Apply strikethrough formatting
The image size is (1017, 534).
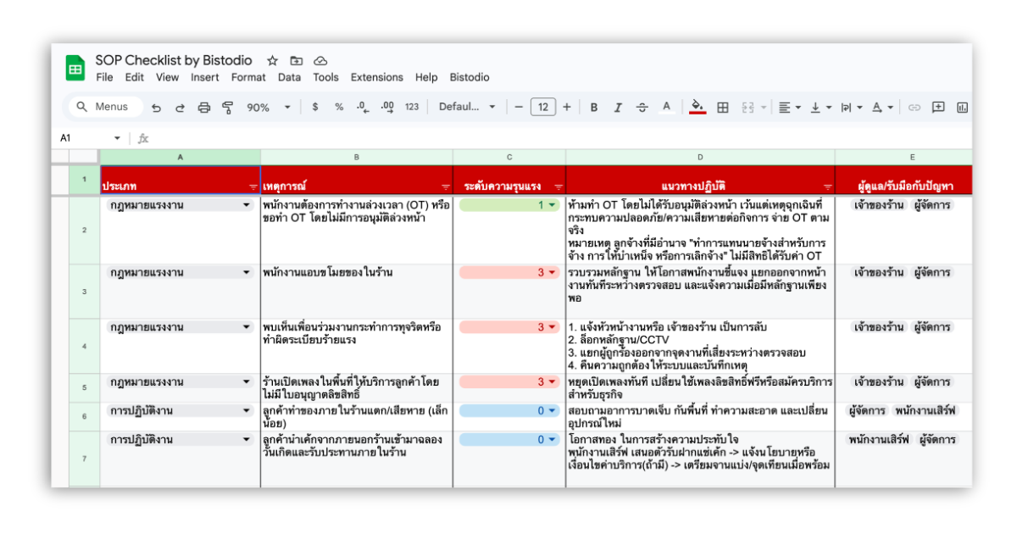(x=642, y=108)
